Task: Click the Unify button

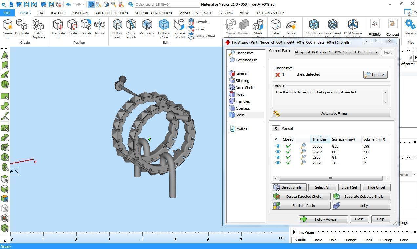Action: (x=362, y=206)
